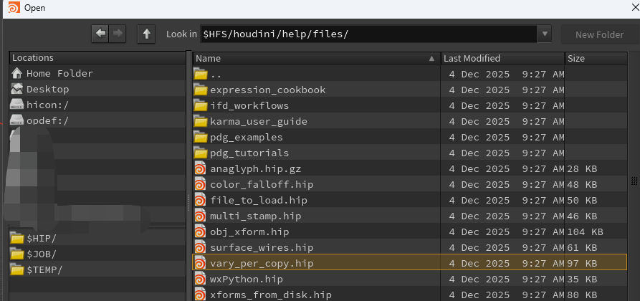The image size is (640, 301).
Task: Select the anaglyph.hip.gz file
Action: click(409, 168)
